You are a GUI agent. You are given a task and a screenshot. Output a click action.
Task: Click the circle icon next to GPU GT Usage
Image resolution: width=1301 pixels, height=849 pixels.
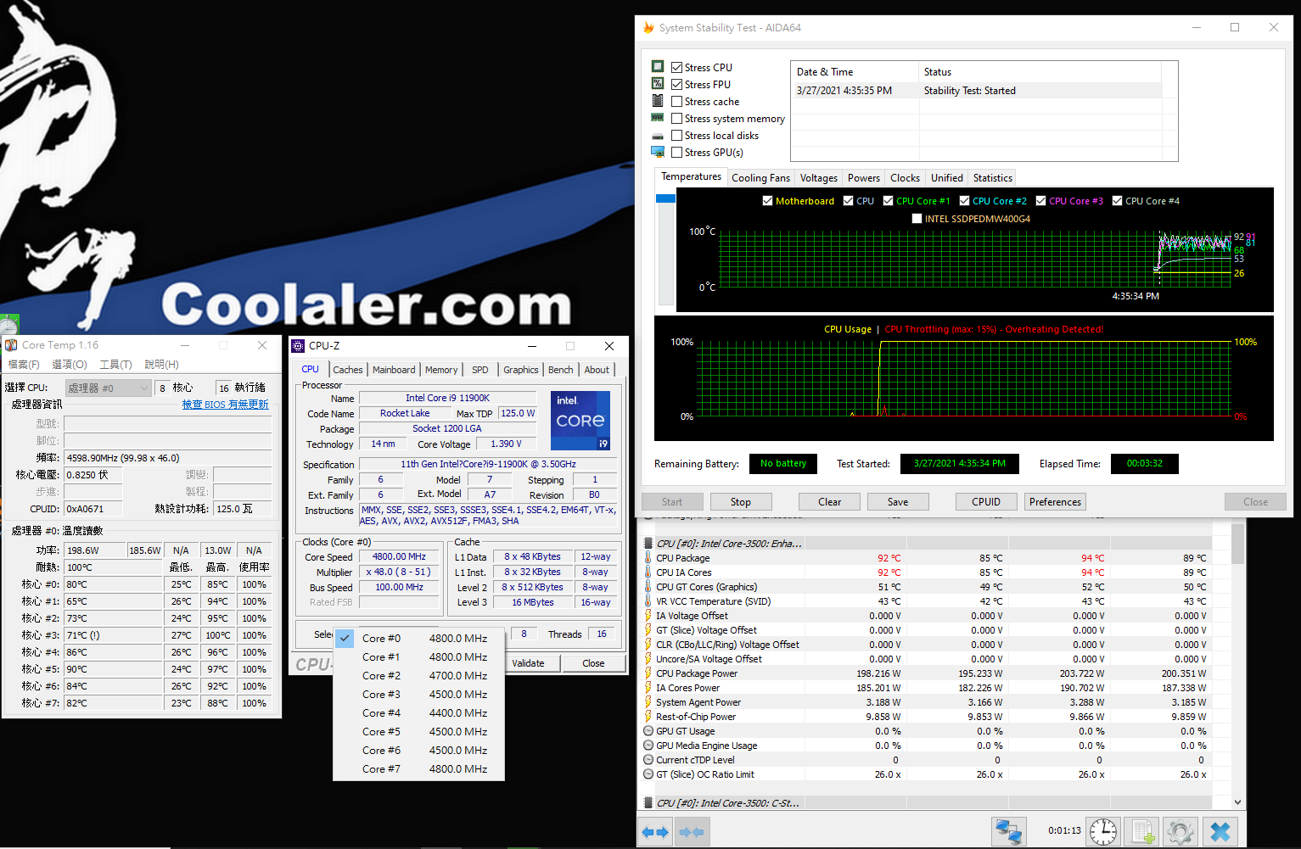pos(648,731)
